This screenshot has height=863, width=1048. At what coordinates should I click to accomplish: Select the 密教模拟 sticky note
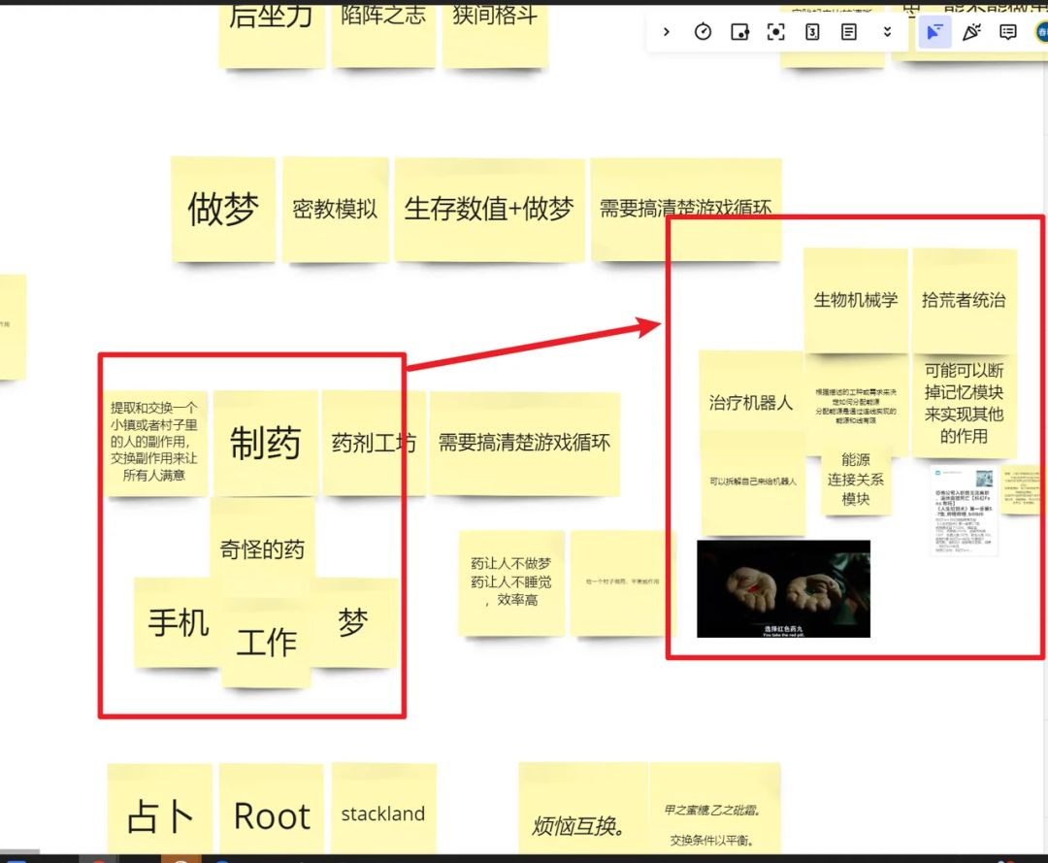point(336,210)
